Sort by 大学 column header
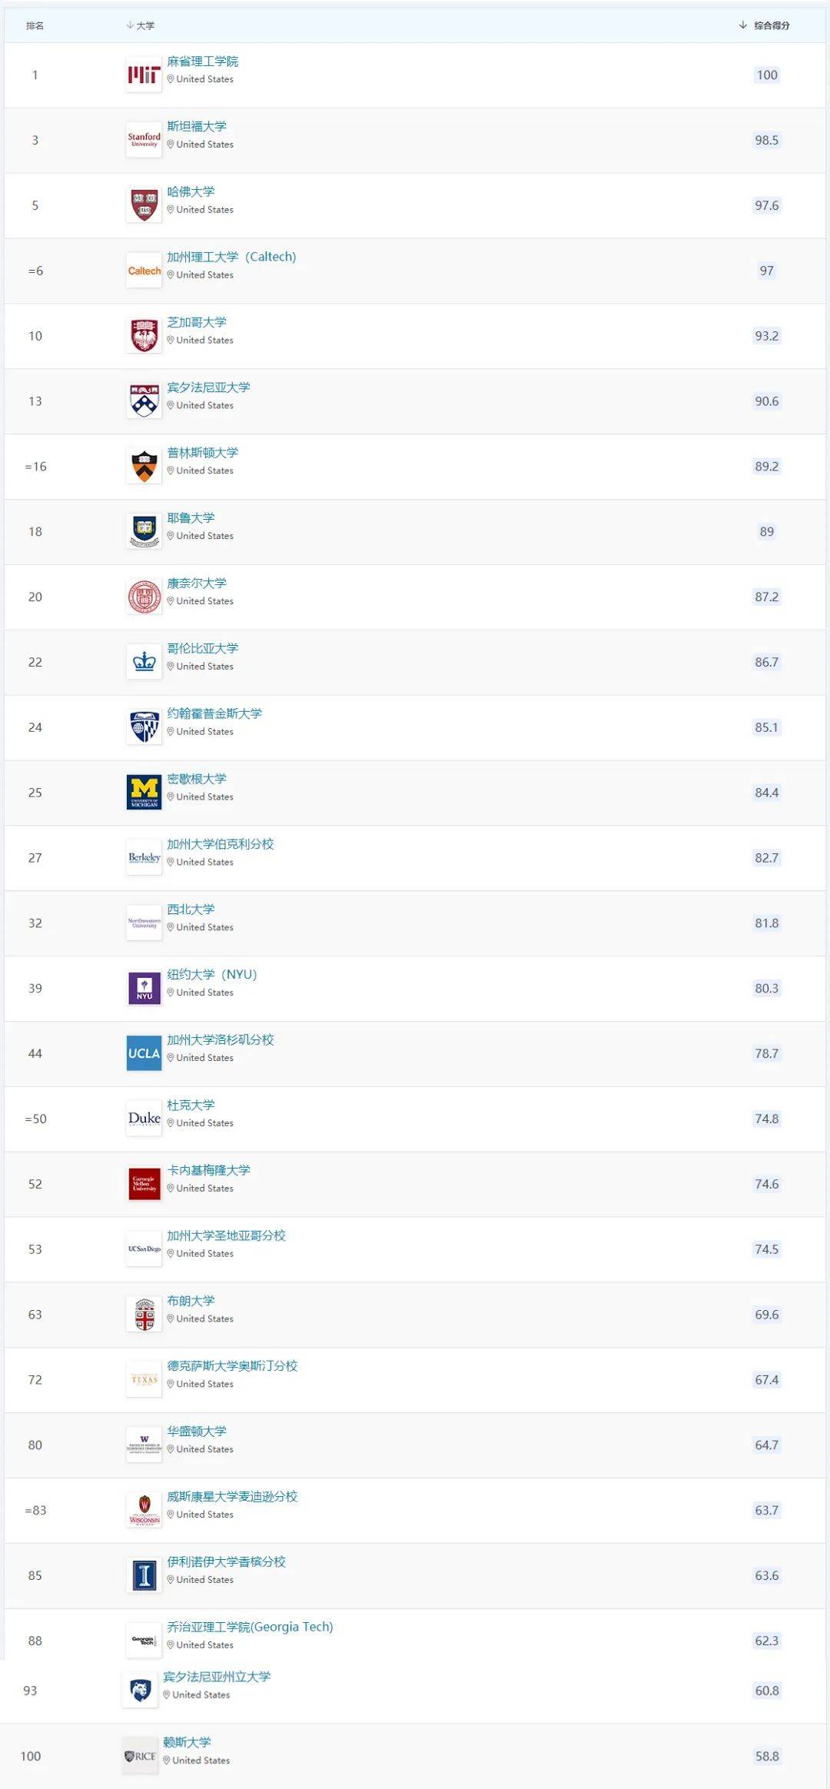This screenshot has height=1789, width=830. pos(141,25)
